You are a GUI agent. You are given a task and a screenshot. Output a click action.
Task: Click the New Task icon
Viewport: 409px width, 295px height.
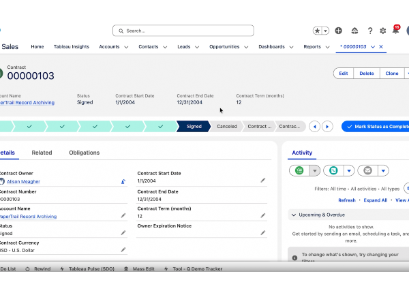(x=299, y=171)
